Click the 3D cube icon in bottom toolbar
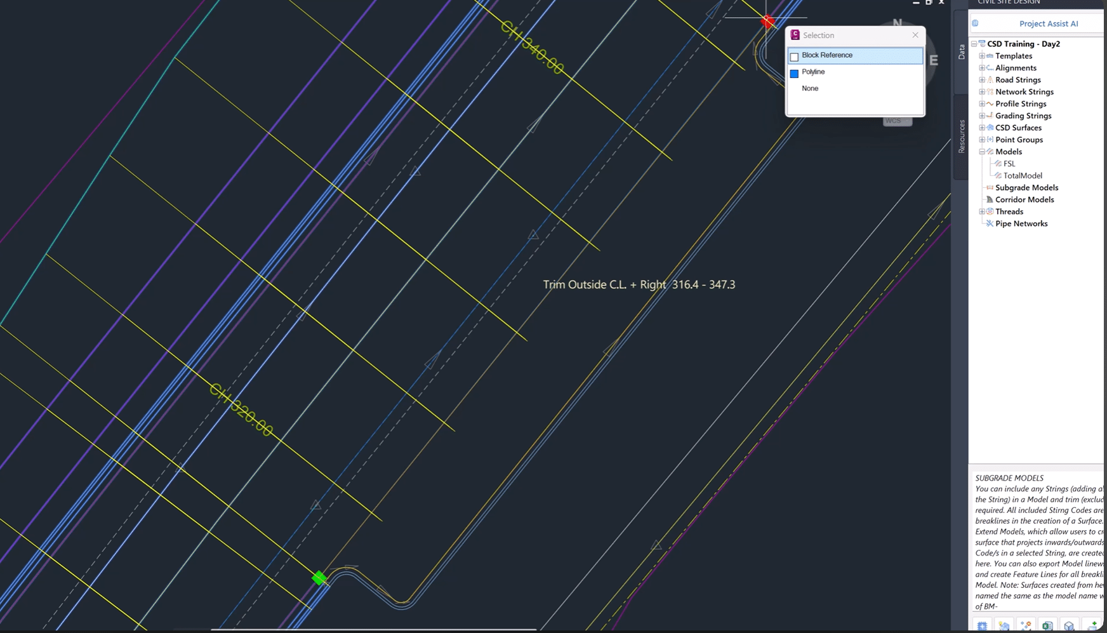Screen dimensions: 1107x633 click(1069, 626)
